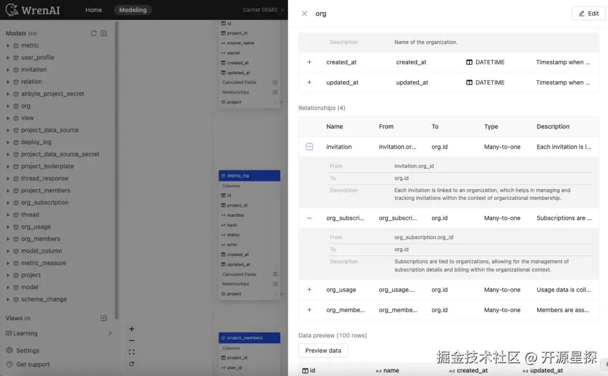Click the DATETIME type icon for created_at
This screenshot has width=608, height=376.
click(x=469, y=62)
